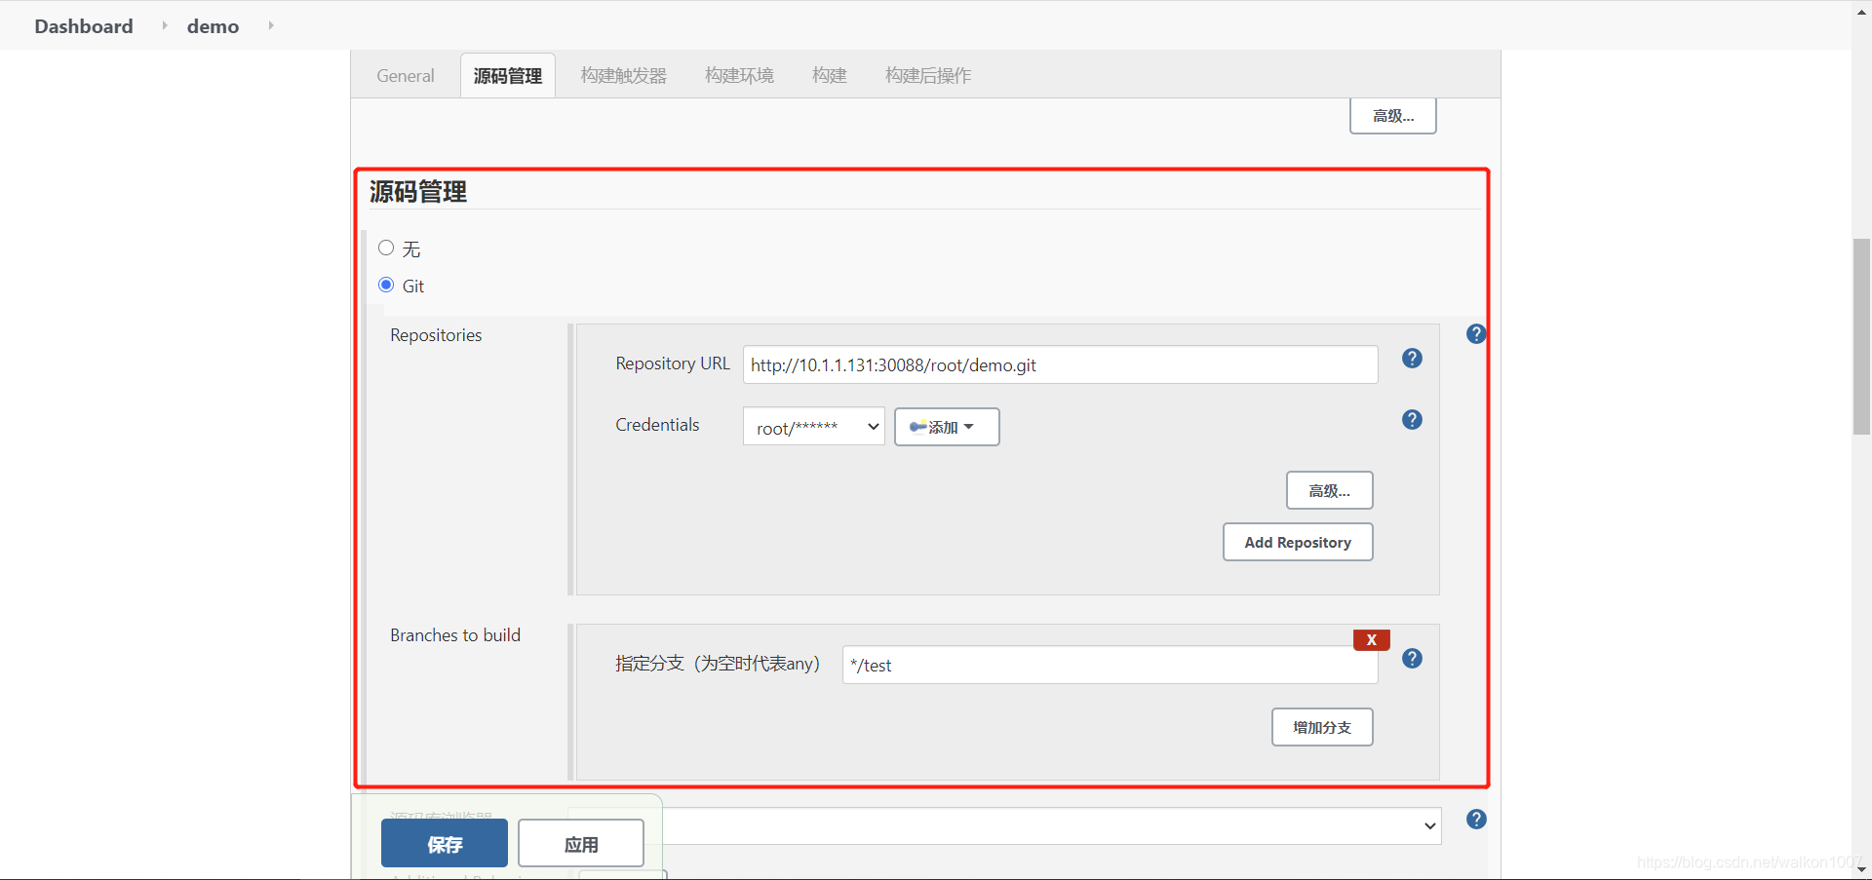Open help beside the bottom dropdown
This screenshot has height=880, width=1872.
(x=1476, y=820)
